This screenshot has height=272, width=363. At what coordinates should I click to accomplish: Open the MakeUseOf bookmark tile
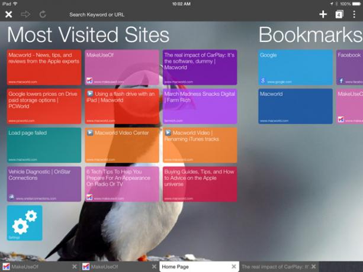coord(349,106)
